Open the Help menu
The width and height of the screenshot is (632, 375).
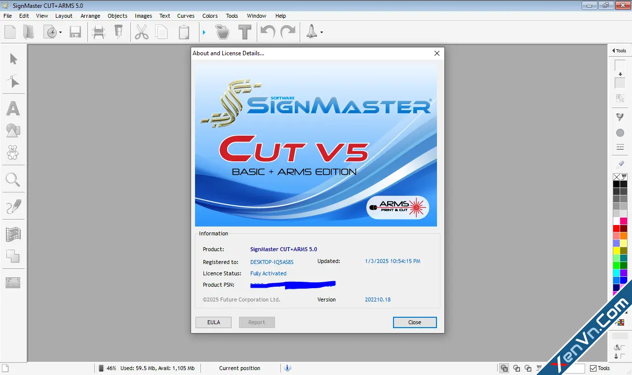[x=280, y=16]
